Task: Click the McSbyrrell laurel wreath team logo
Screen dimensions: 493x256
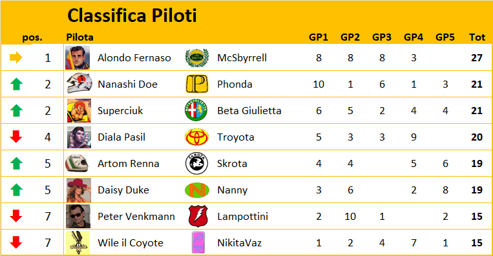Action: click(197, 58)
